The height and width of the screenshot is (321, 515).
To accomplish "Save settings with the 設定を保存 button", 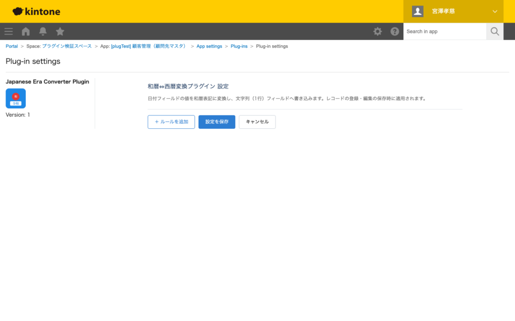I will tap(216, 122).
